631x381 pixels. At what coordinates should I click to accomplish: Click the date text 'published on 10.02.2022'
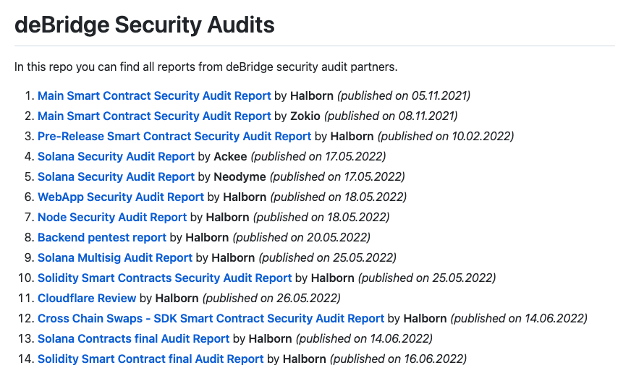point(446,136)
